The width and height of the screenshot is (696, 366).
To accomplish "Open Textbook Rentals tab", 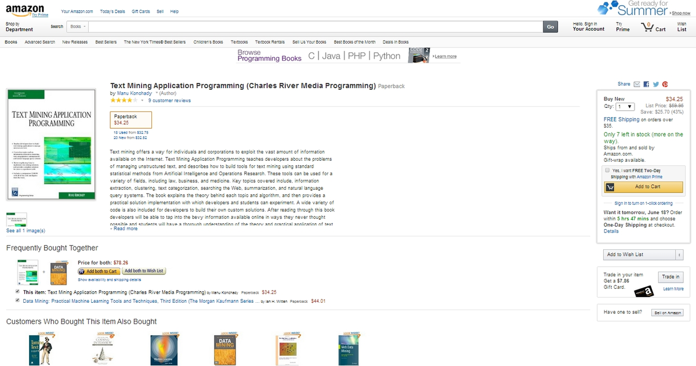I will click(270, 42).
